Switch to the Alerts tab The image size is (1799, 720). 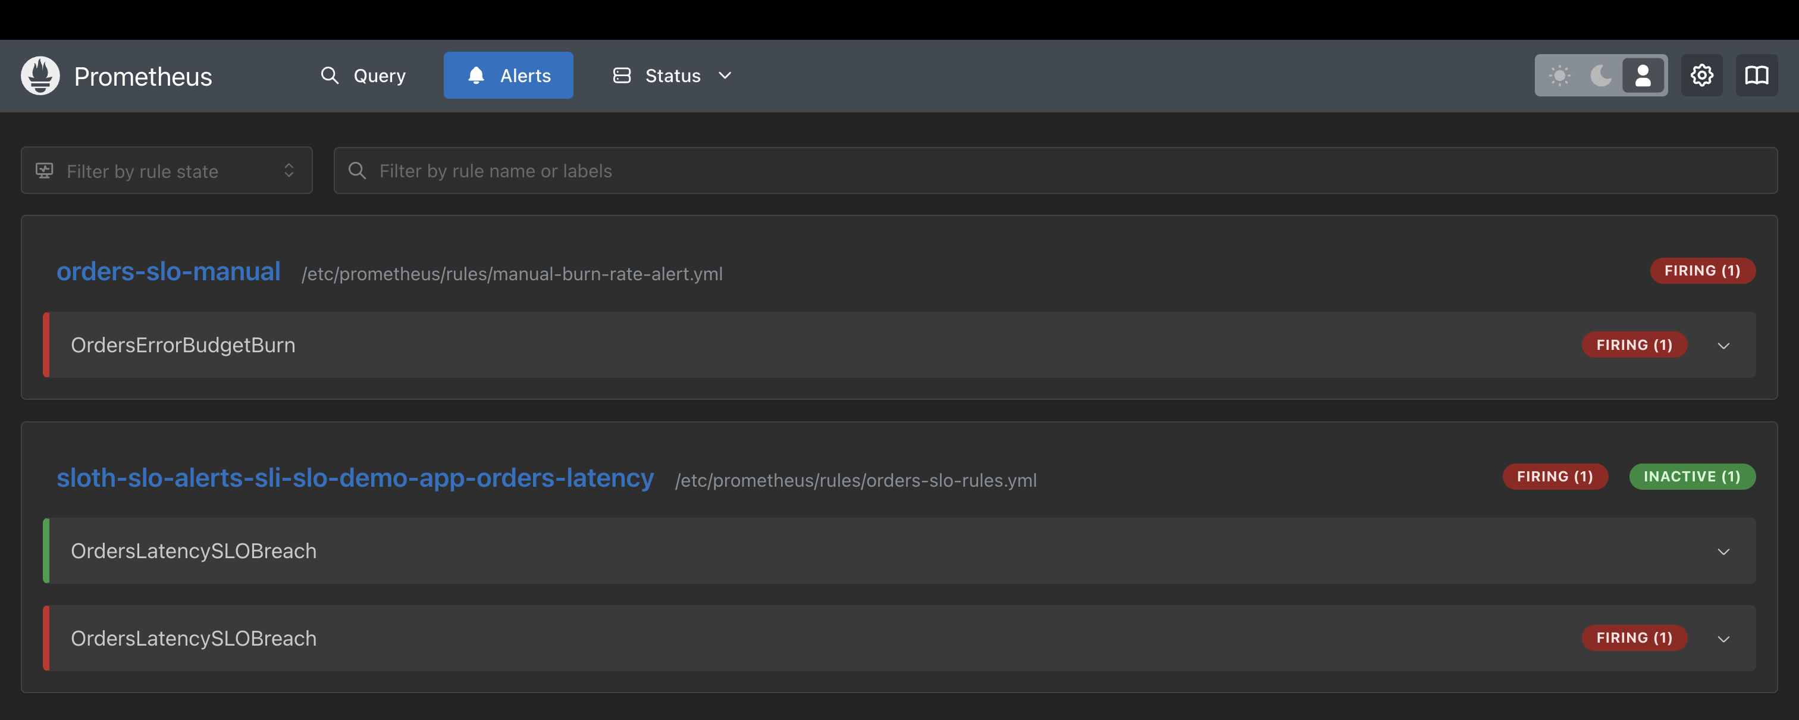pyautogui.click(x=509, y=76)
